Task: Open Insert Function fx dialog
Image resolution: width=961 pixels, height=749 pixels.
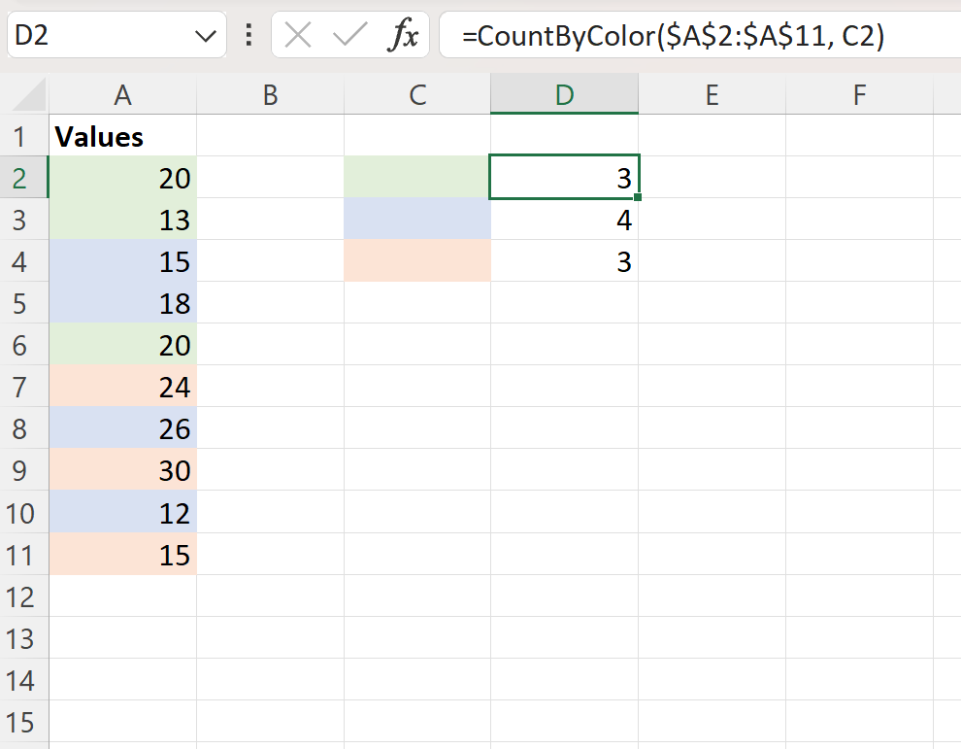Action: (403, 34)
